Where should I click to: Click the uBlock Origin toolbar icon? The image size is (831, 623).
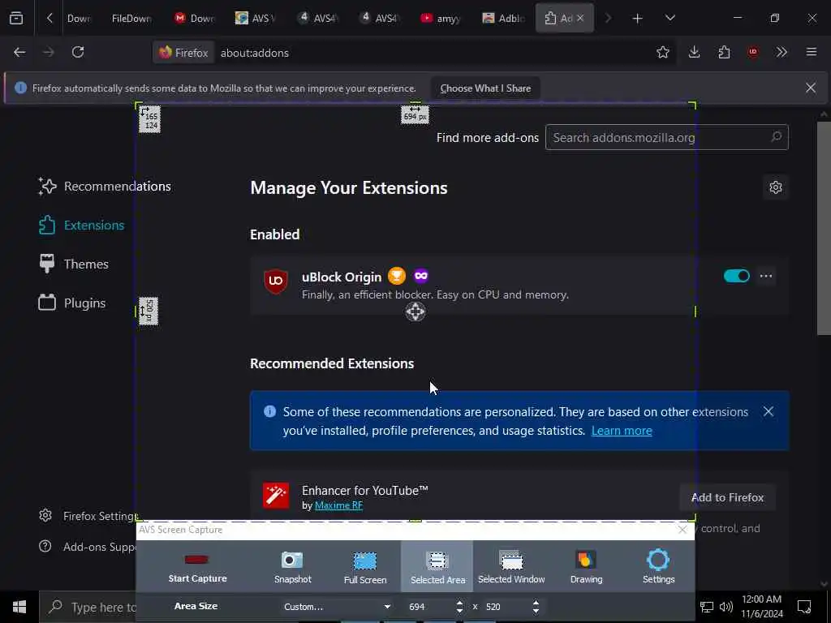752,52
